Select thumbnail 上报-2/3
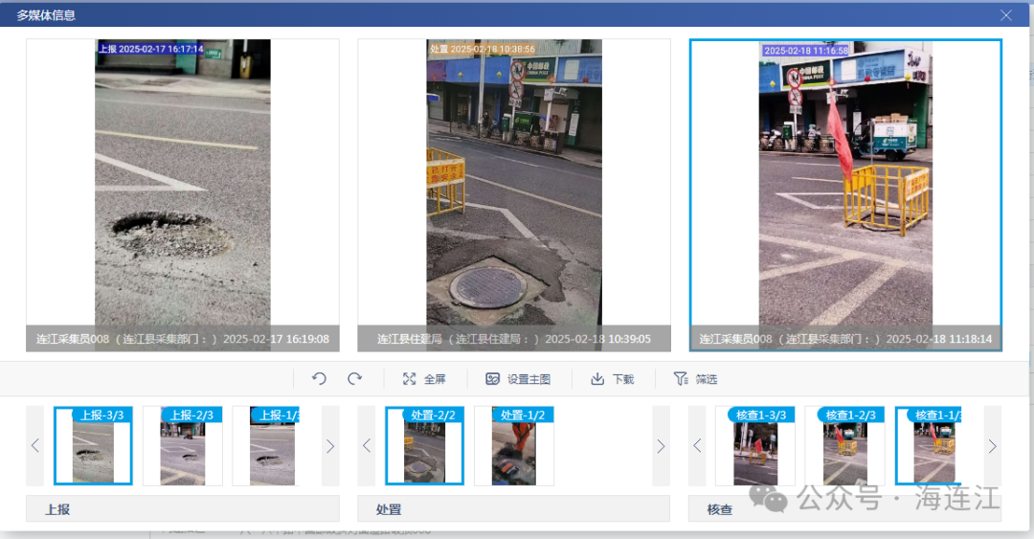Screen dimensions: 1034x539 tap(183, 446)
